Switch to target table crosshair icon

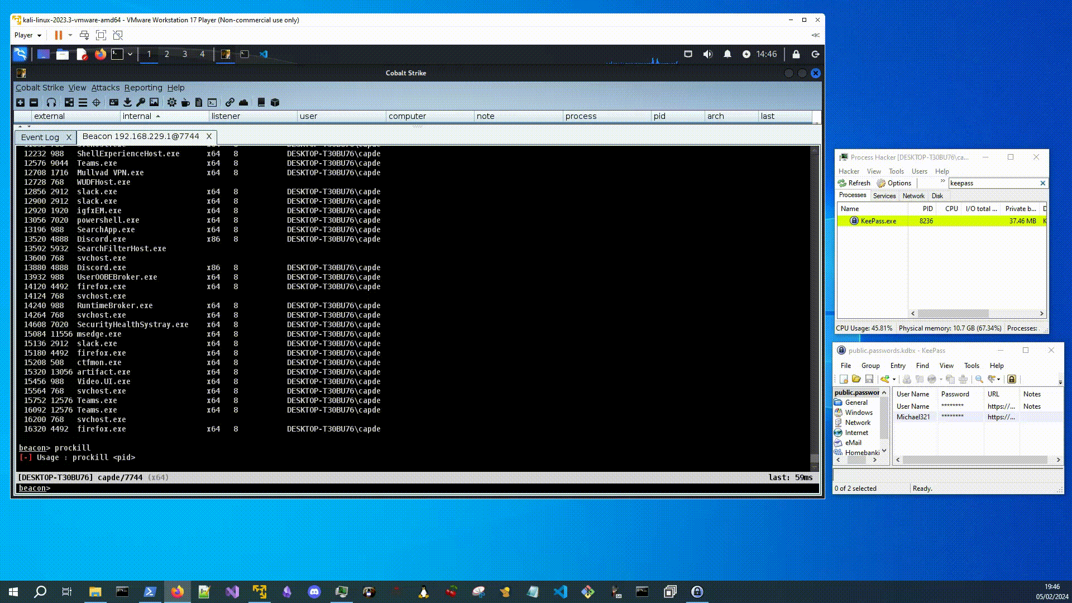click(96, 102)
